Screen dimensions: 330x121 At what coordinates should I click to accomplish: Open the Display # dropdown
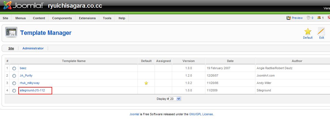point(175,99)
